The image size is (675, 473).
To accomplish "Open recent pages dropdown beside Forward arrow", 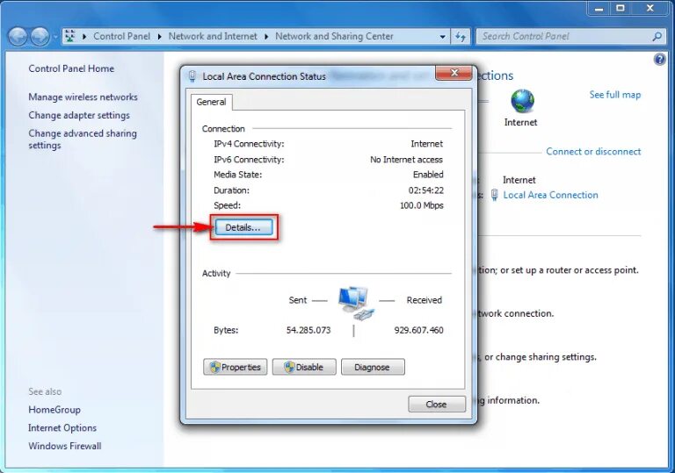I will [x=55, y=37].
